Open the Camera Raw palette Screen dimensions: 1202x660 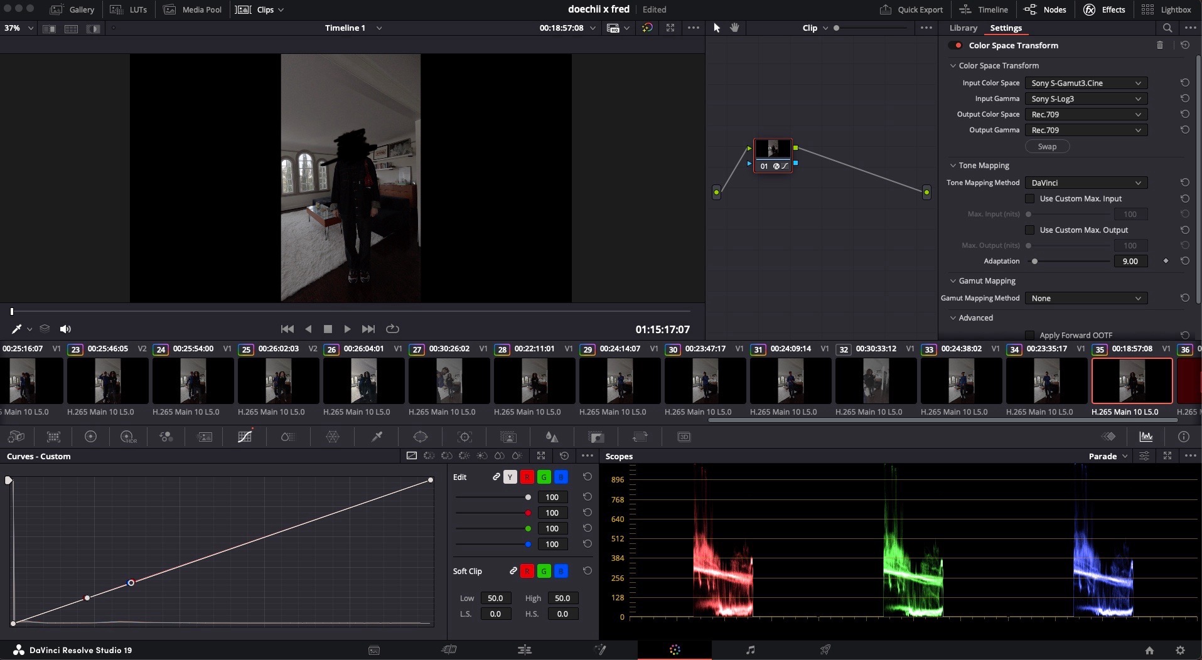point(16,437)
